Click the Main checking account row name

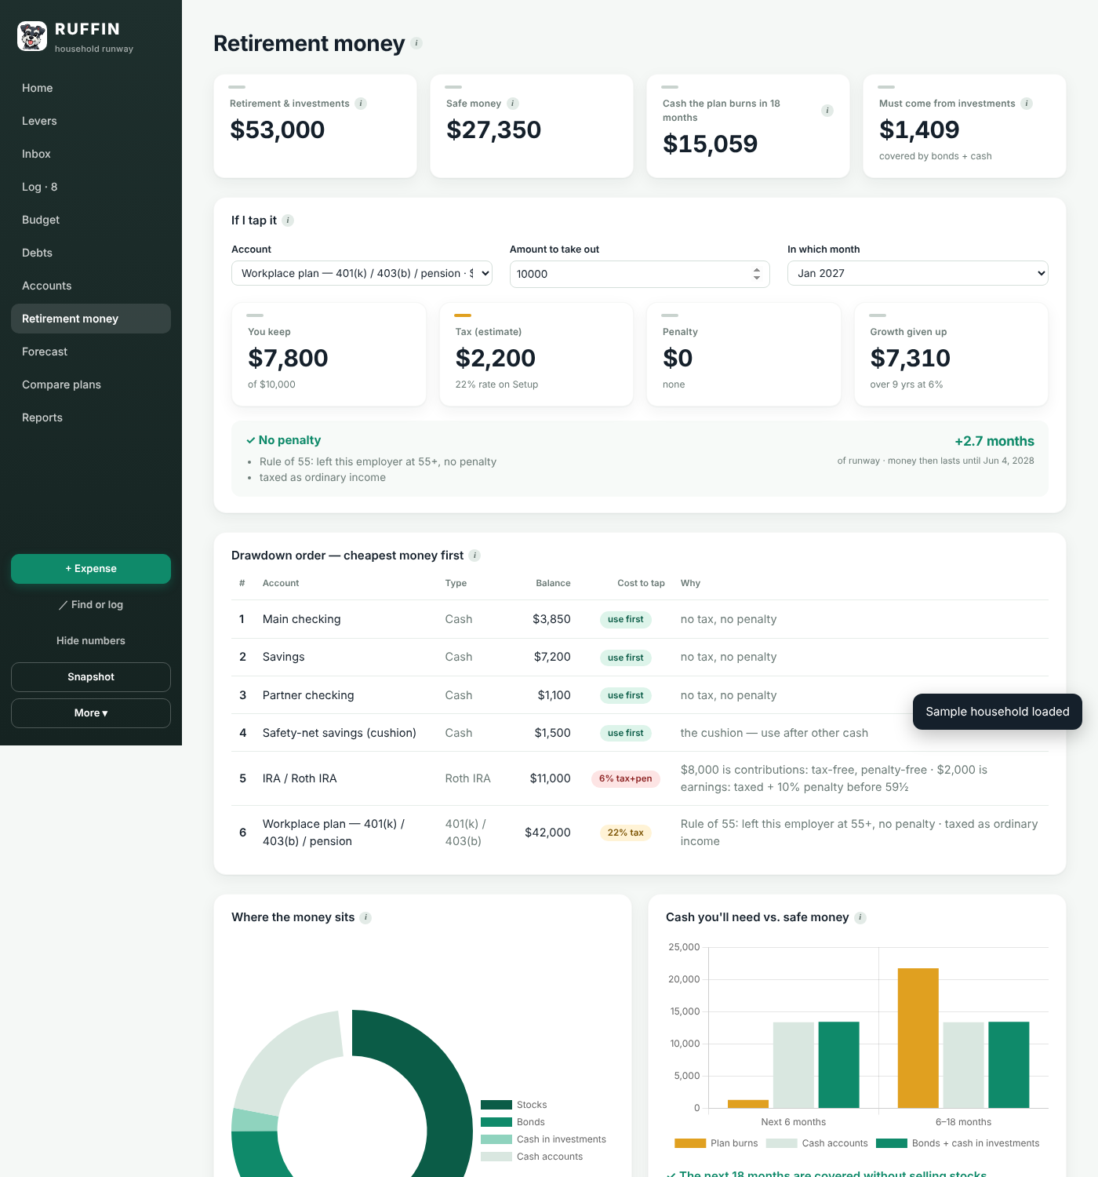pos(302,619)
